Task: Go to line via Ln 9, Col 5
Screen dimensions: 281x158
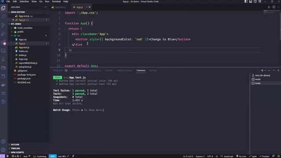Action: pyautogui.click(x=188, y=156)
